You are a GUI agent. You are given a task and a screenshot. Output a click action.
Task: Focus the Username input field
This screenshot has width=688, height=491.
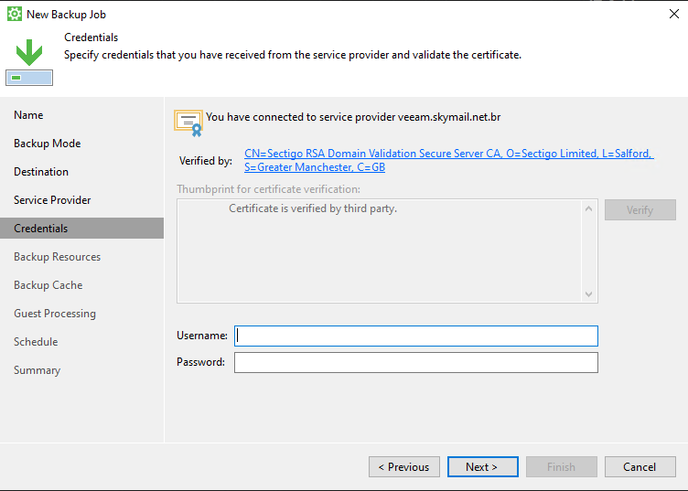(416, 336)
